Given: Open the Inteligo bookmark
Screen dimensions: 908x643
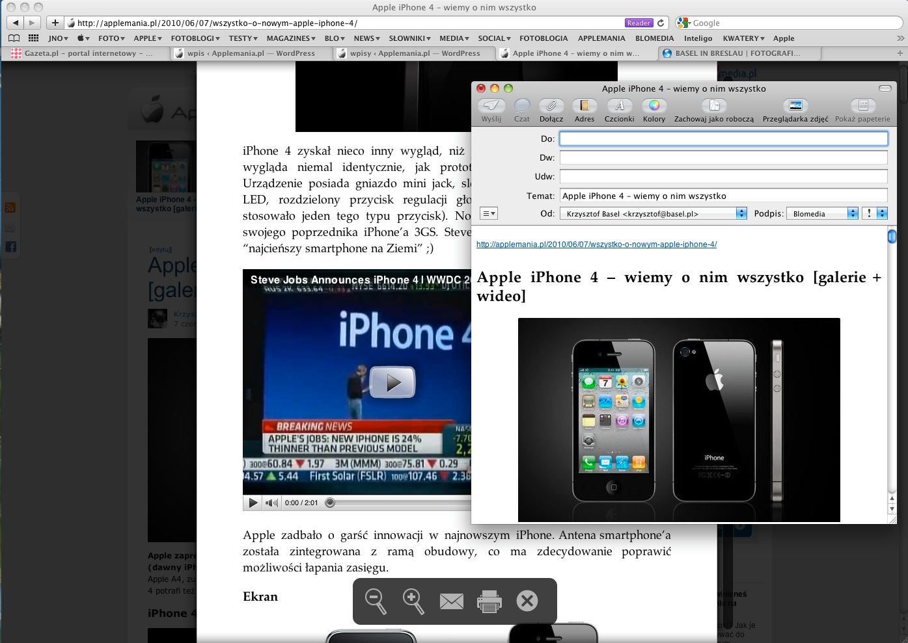Looking at the screenshot, I should [698, 38].
